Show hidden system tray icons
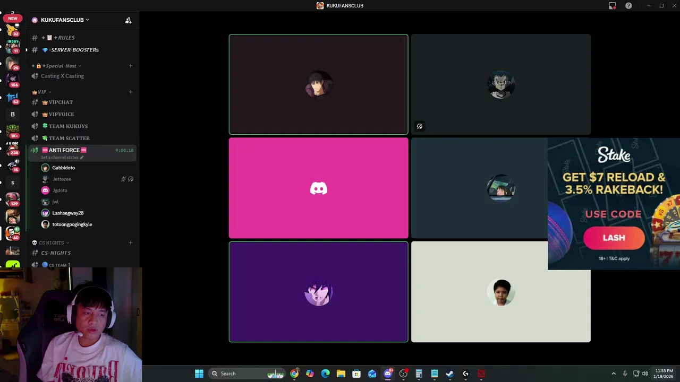This screenshot has width=680, height=382. point(614,374)
